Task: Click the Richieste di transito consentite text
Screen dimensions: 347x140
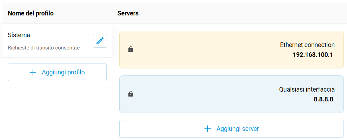Action: coord(44,48)
